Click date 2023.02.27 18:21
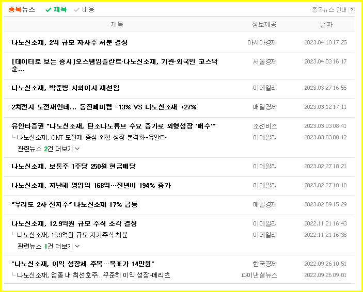The image size is (363, 292). tap(325, 166)
